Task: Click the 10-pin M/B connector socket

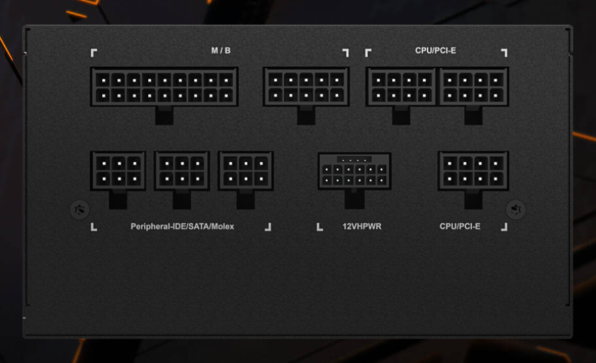Action: [x=306, y=87]
